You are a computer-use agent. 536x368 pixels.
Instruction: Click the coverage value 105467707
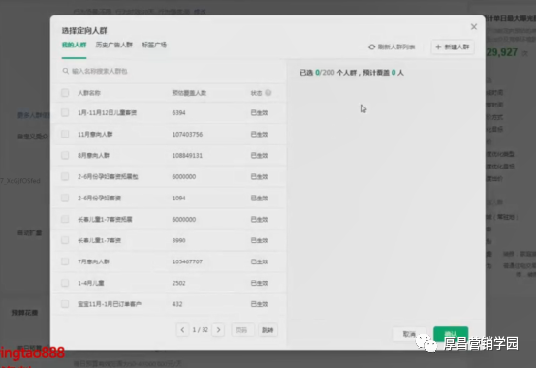[x=187, y=261]
